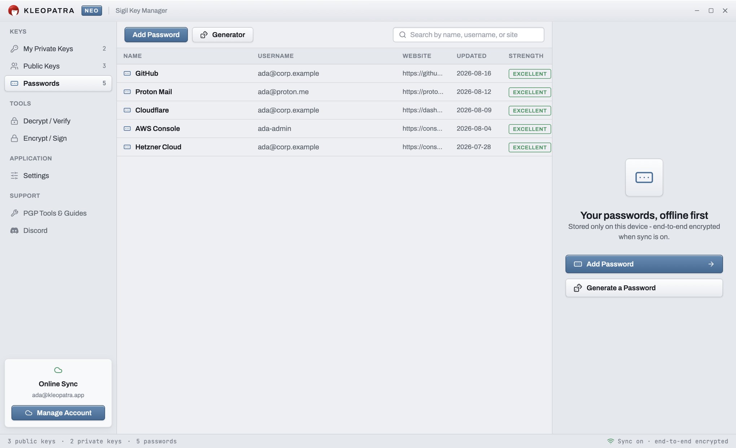Screen dimensions: 736x448
Task: Click the Hetzner Cloud entry name
Action: click(x=158, y=147)
